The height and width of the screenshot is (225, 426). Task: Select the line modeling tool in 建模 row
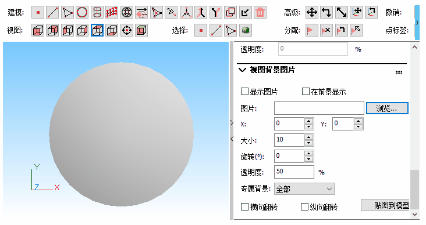52,12
